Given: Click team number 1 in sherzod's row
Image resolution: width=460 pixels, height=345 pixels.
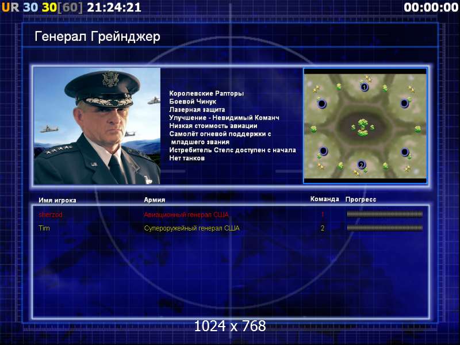Looking at the screenshot, I should 323,214.
